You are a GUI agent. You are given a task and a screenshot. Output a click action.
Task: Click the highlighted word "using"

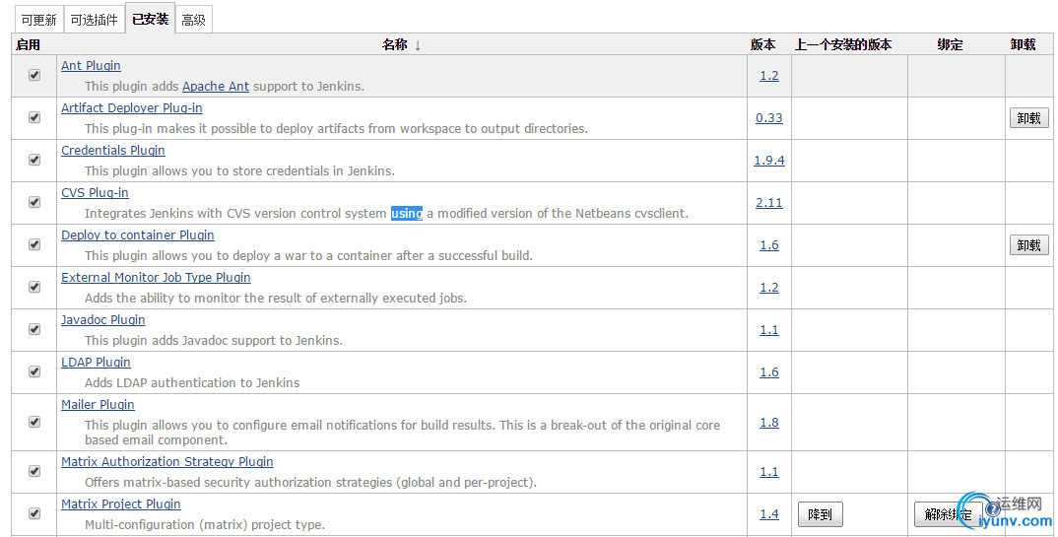(407, 213)
